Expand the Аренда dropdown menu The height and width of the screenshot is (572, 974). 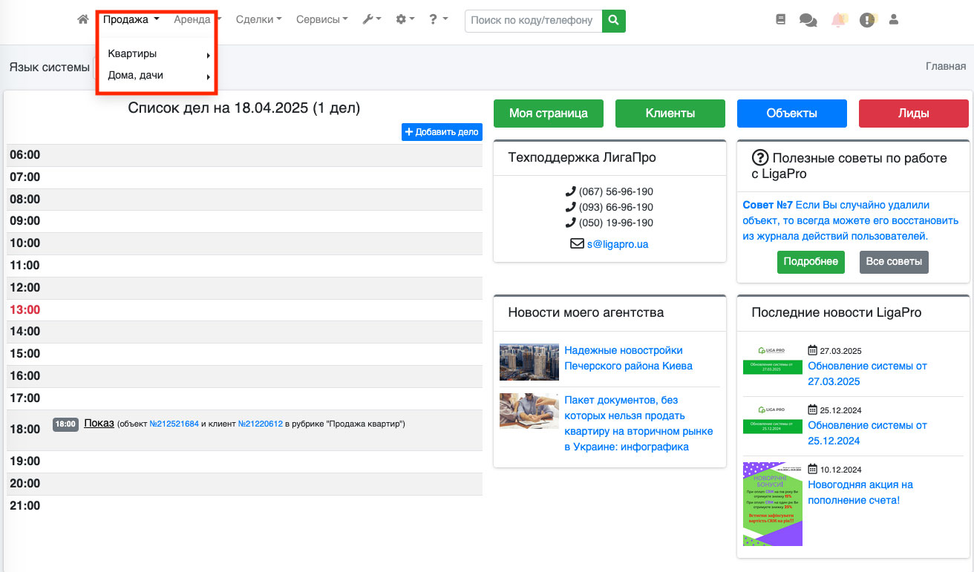[197, 20]
